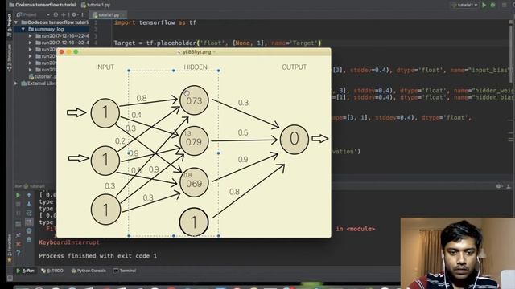
Task: Open the TODO tool window tab
Action: click(x=52, y=271)
